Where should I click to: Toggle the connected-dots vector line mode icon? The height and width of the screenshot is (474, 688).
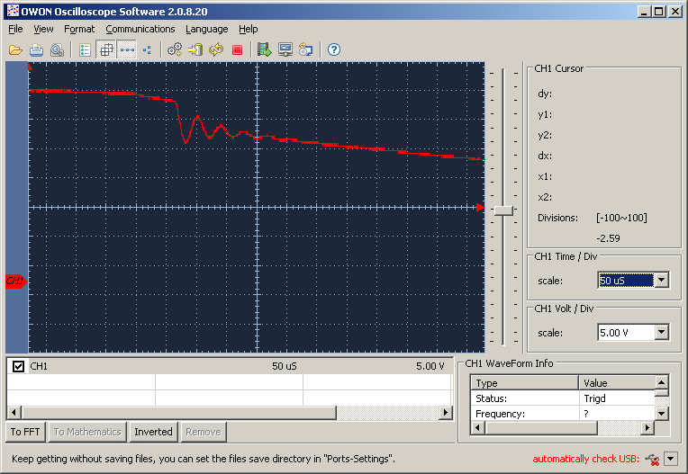coord(127,50)
